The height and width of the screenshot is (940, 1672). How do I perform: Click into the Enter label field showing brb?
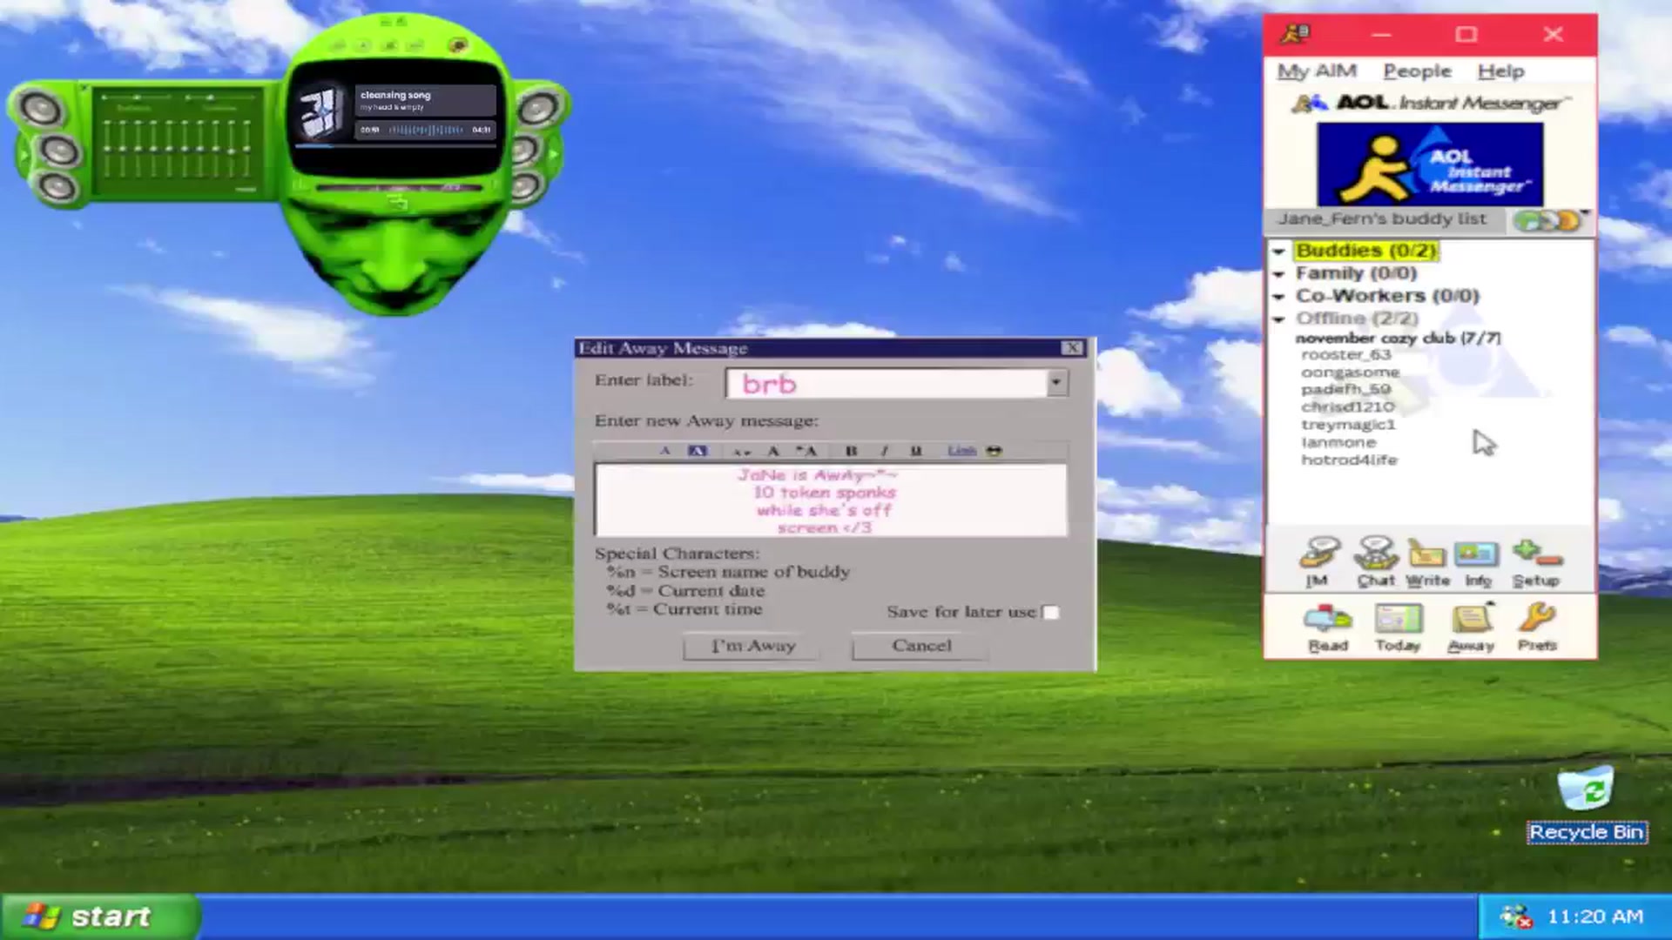pos(885,383)
